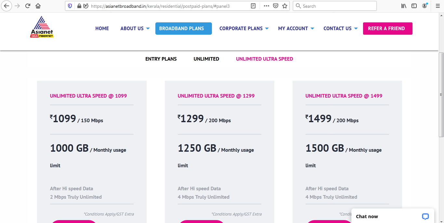
Task: Click the '1250 GB' usage limit
Action: click(x=197, y=148)
